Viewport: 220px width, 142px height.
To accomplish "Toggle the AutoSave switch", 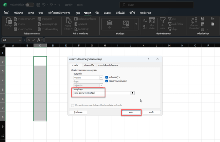I will click(30, 5).
